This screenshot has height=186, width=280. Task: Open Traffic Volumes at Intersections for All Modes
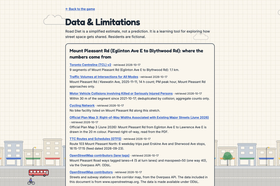pos(104,77)
